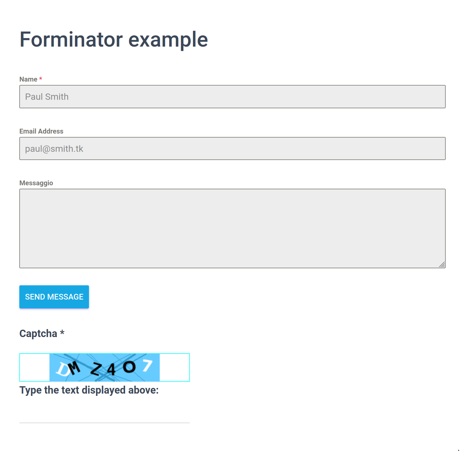Click the Messaggio label text
The width and height of the screenshot is (465, 453).
36,183
